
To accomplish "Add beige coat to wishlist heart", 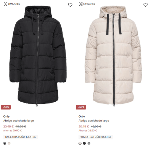I will (x=145, y=5).
